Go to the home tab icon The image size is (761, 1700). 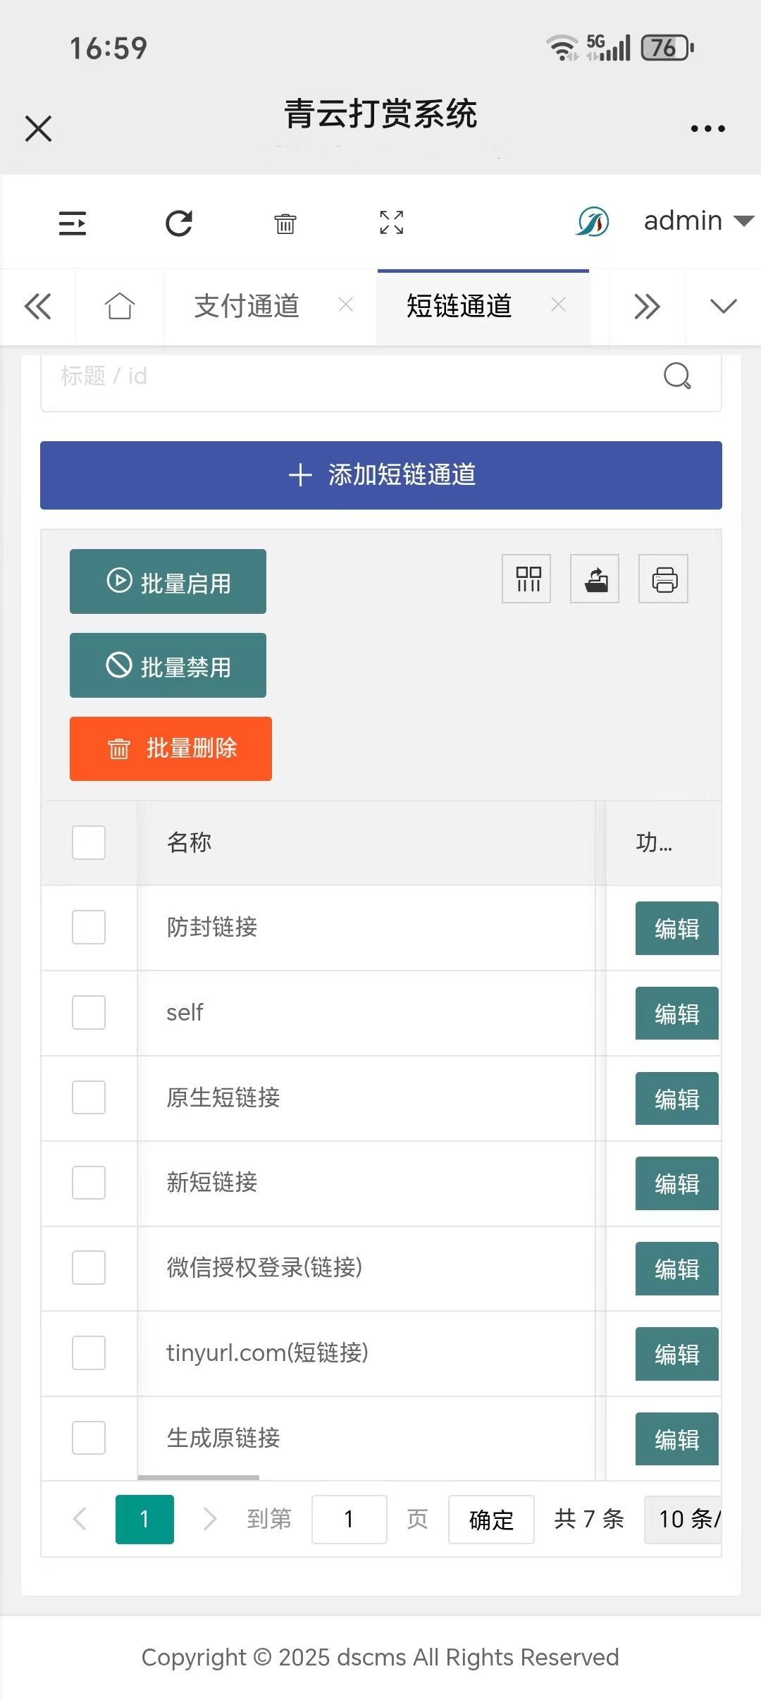[x=120, y=307]
